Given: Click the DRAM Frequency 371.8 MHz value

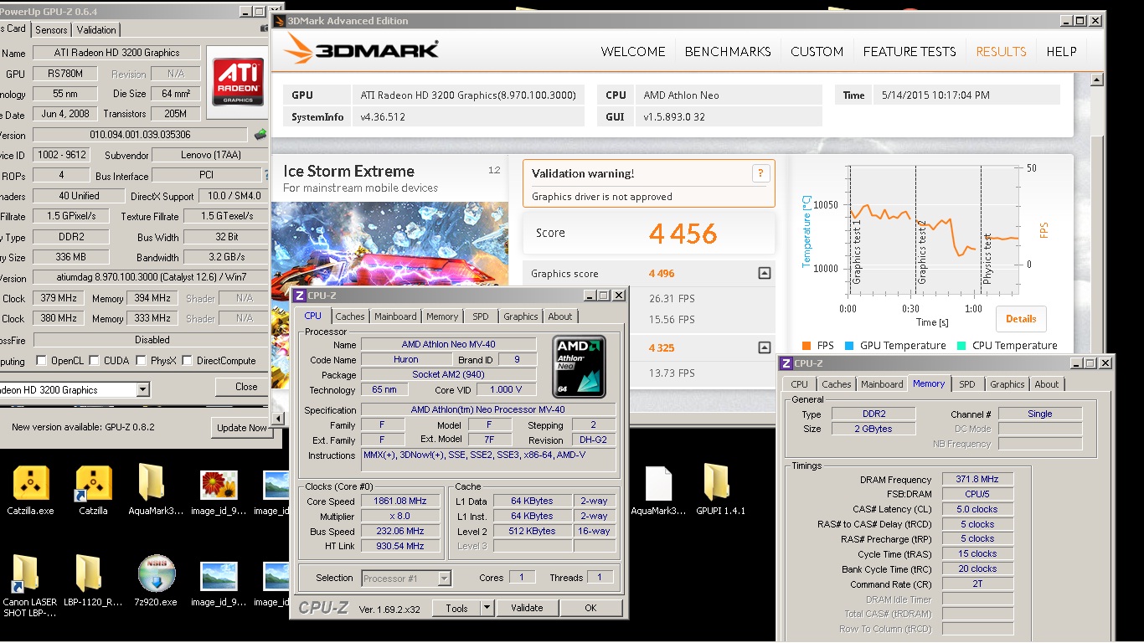Looking at the screenshot, I should [977, 480].
